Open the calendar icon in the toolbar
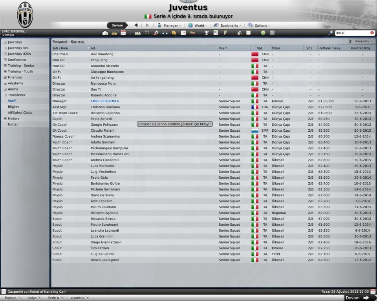 coord(123,33)
